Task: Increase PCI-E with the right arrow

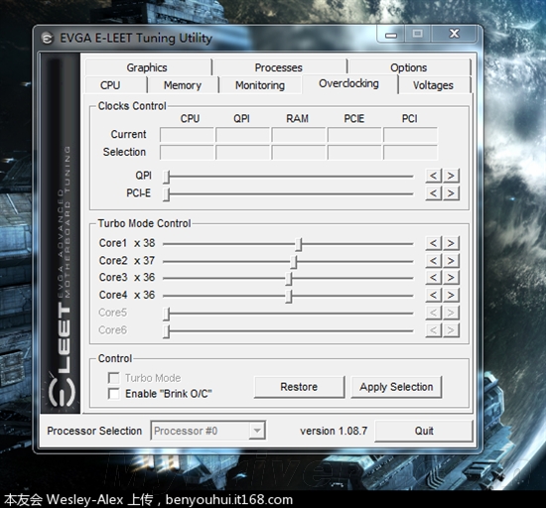Action: pos(451,193)
